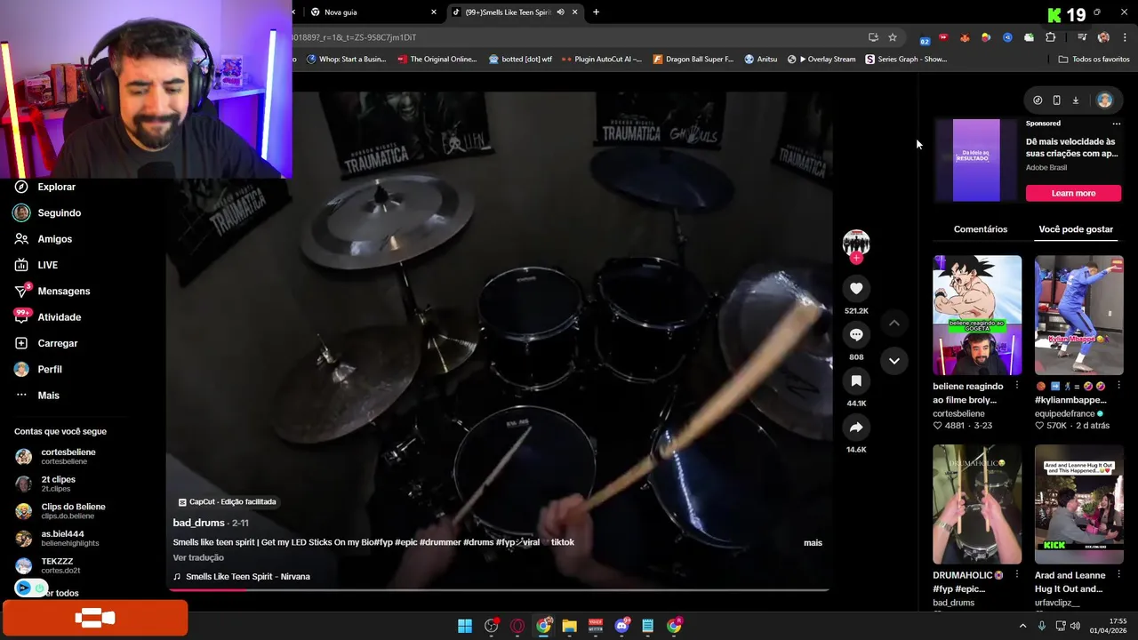This screenshot has width=1138, height=640.
Task: Open the Arad and Leanne video thumbnail
Action: pos(1078,505)
